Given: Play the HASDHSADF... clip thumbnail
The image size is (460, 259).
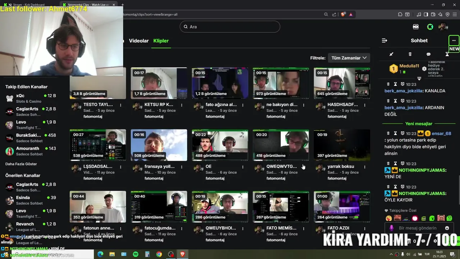Looking at the screenshot, I should [342, 83].
